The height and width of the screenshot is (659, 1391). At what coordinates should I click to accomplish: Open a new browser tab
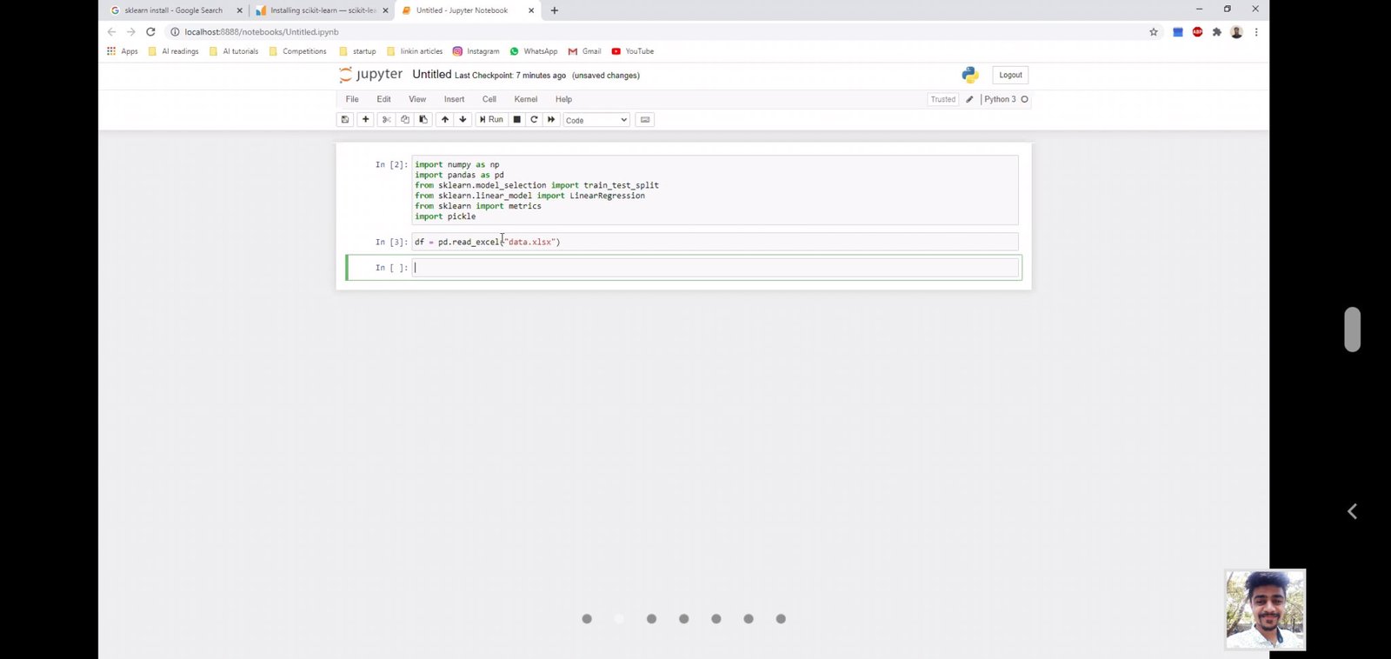pyautogui.click(x=555, y=10)
